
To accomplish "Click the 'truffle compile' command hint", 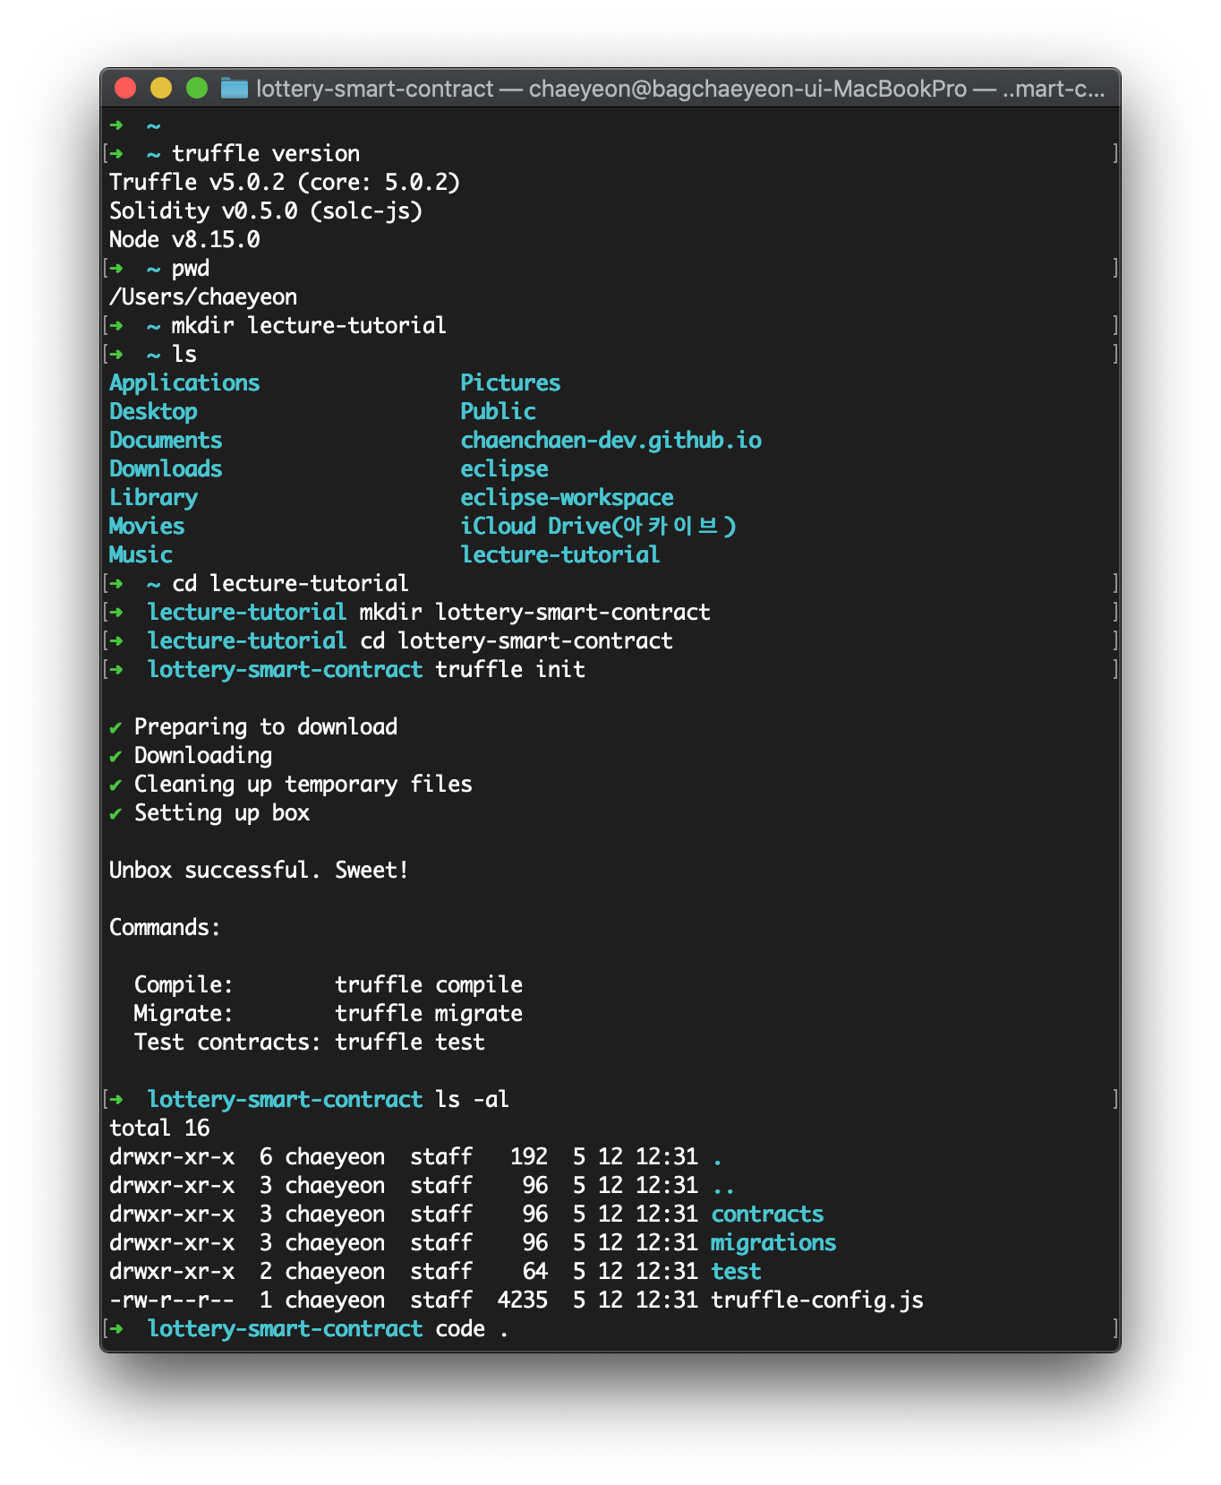I will (x=429, y=984).
